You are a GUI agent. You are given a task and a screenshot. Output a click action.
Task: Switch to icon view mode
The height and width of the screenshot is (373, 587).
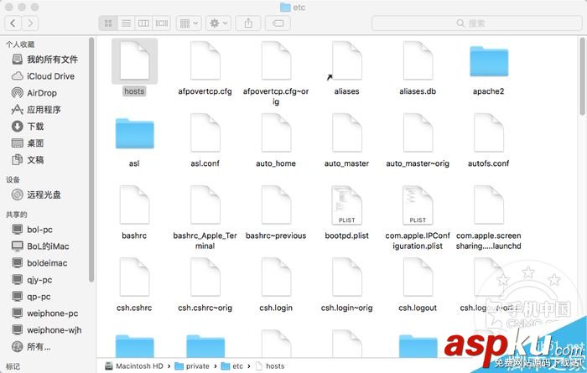coord(108,23)
